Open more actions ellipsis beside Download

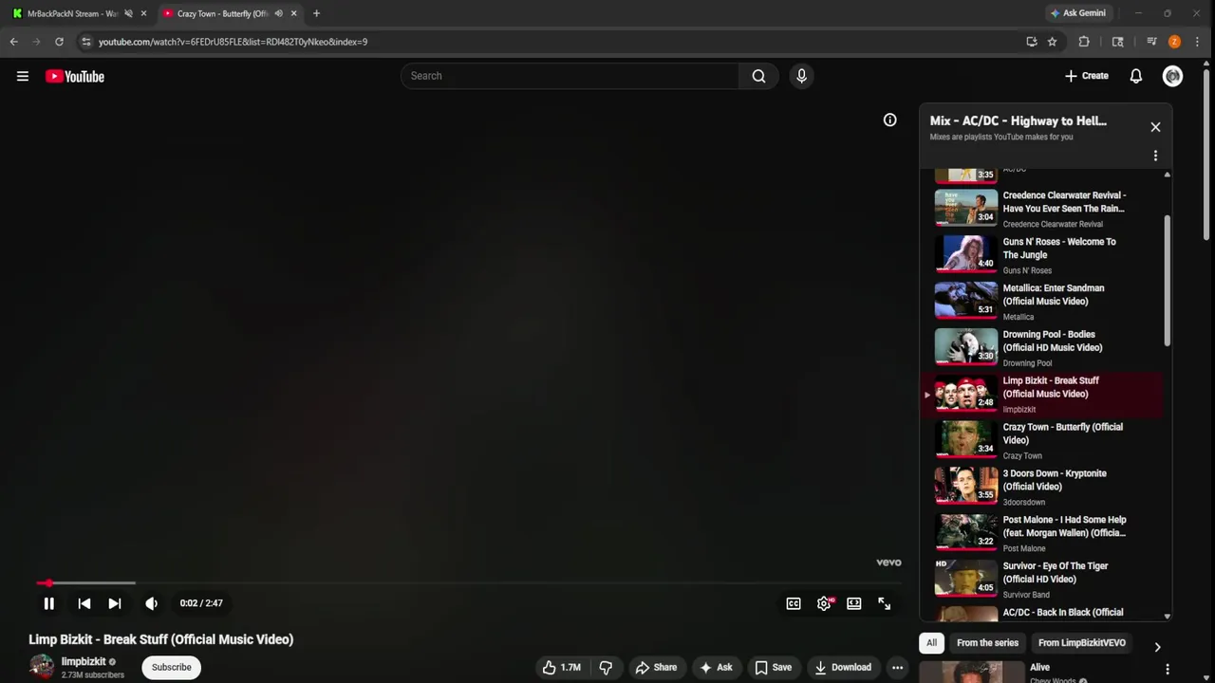(897, 667)
